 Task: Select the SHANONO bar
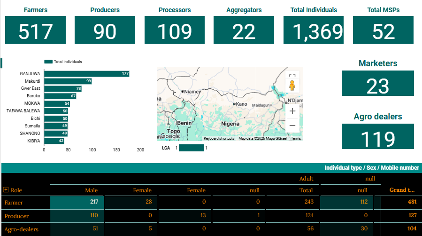[56, 134]
